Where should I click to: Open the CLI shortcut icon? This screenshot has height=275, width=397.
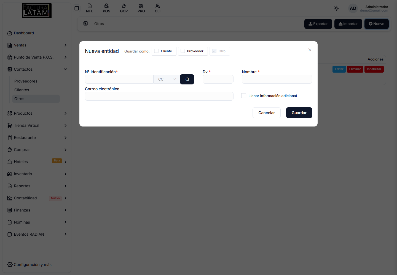pos(158,8)
